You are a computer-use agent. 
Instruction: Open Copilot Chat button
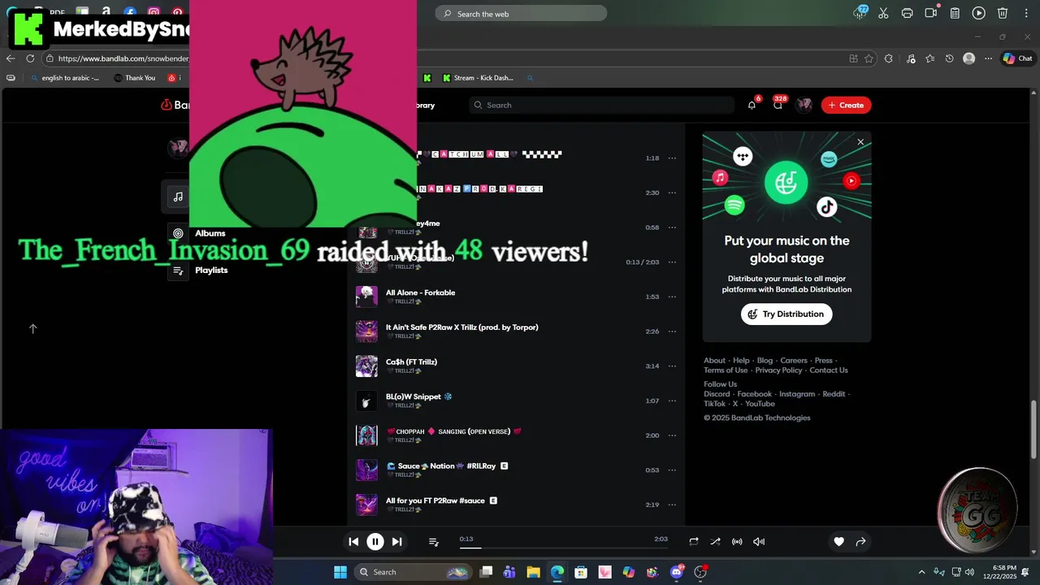click(1017, 58)
